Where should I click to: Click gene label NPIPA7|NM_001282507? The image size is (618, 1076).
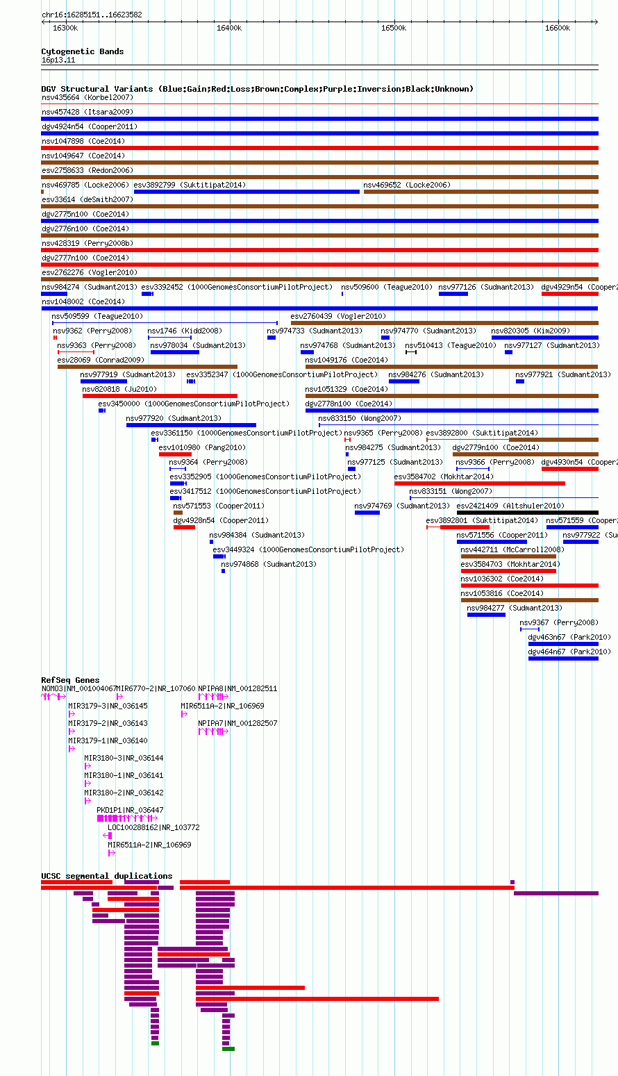coord(237,723)
